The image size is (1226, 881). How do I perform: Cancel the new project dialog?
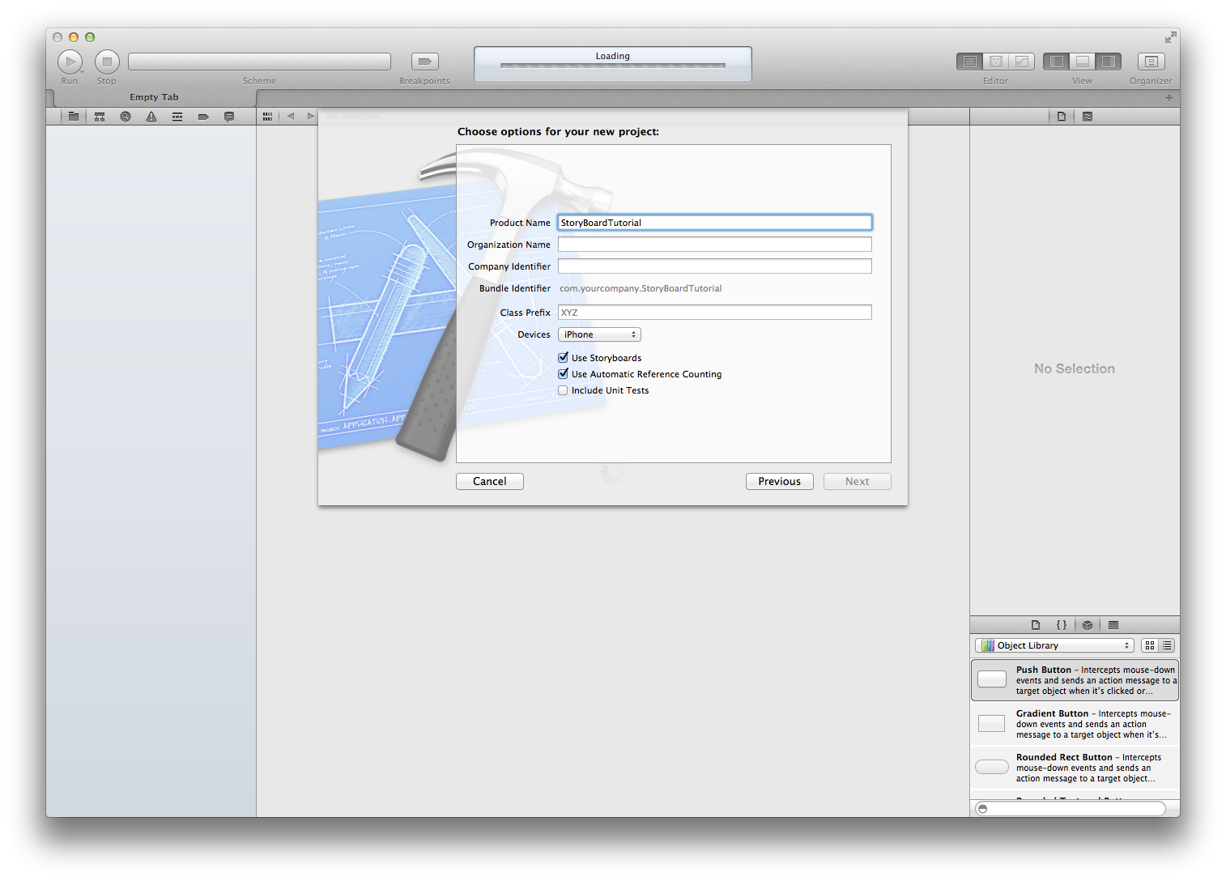click(x=489, y=482)
